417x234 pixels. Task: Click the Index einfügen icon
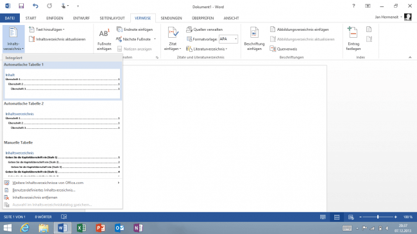[x=369, y=29]
